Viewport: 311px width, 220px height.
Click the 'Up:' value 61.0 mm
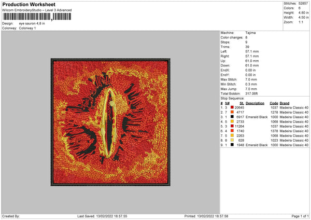(252, 61)
